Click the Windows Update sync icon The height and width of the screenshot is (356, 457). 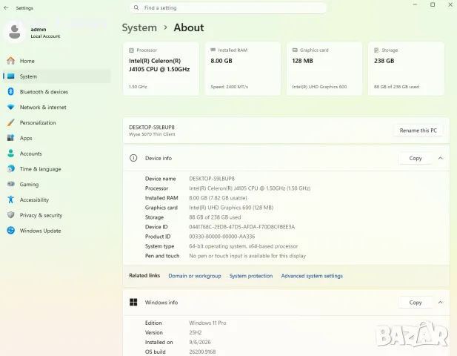[x=11, y=231]
